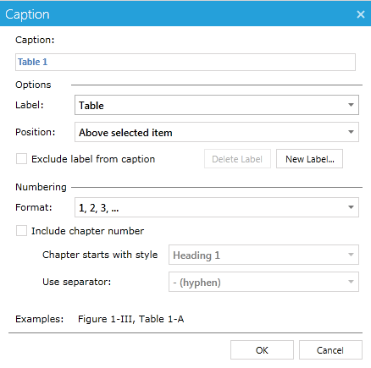Open the Chapter starts with style dropdown

pos(263,255)
